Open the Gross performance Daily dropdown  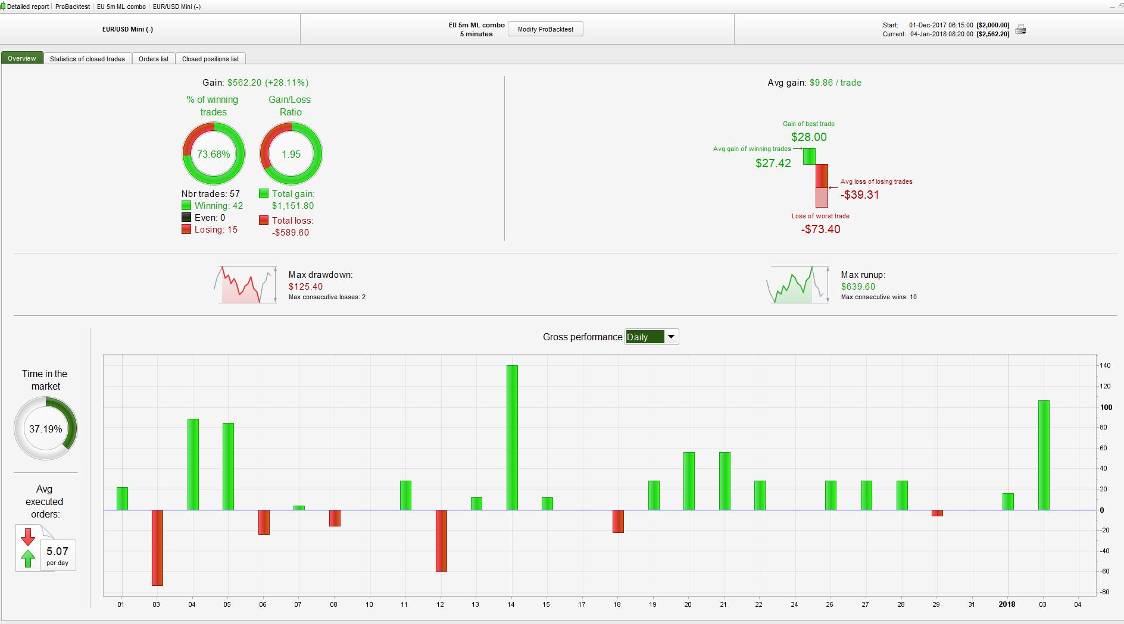651,337
